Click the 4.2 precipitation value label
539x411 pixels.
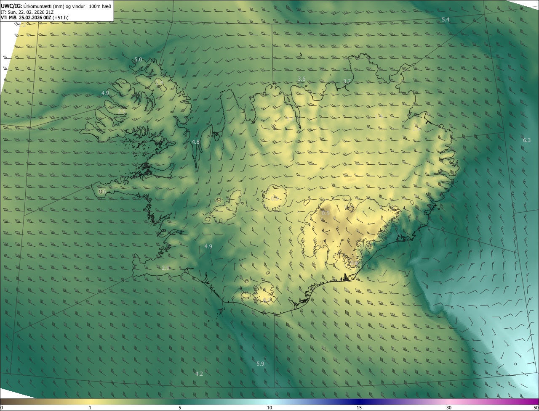coord(199,374)
